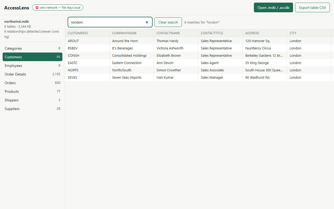Open the Order Details table
Image resolution: width=334 pixels, height=209 pixels.
click(x=32, y=74)
